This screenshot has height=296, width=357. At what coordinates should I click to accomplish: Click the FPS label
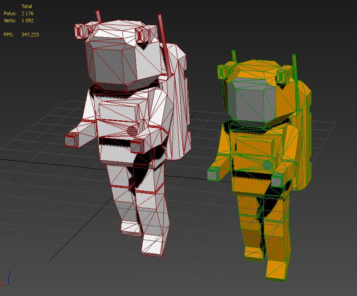pyautogui.click(x=9, y=35)
